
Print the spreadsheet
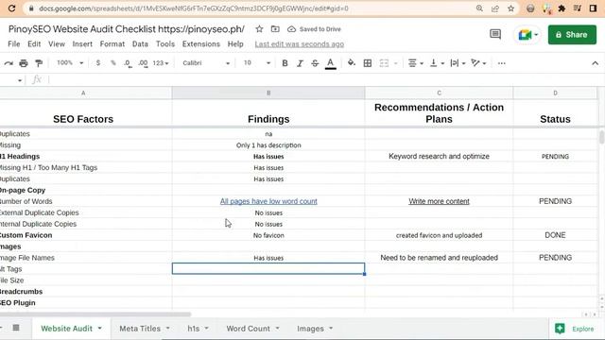tap(24, 63)
